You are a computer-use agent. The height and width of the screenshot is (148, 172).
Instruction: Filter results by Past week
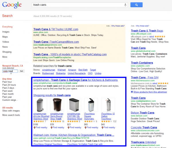[7, 91]
